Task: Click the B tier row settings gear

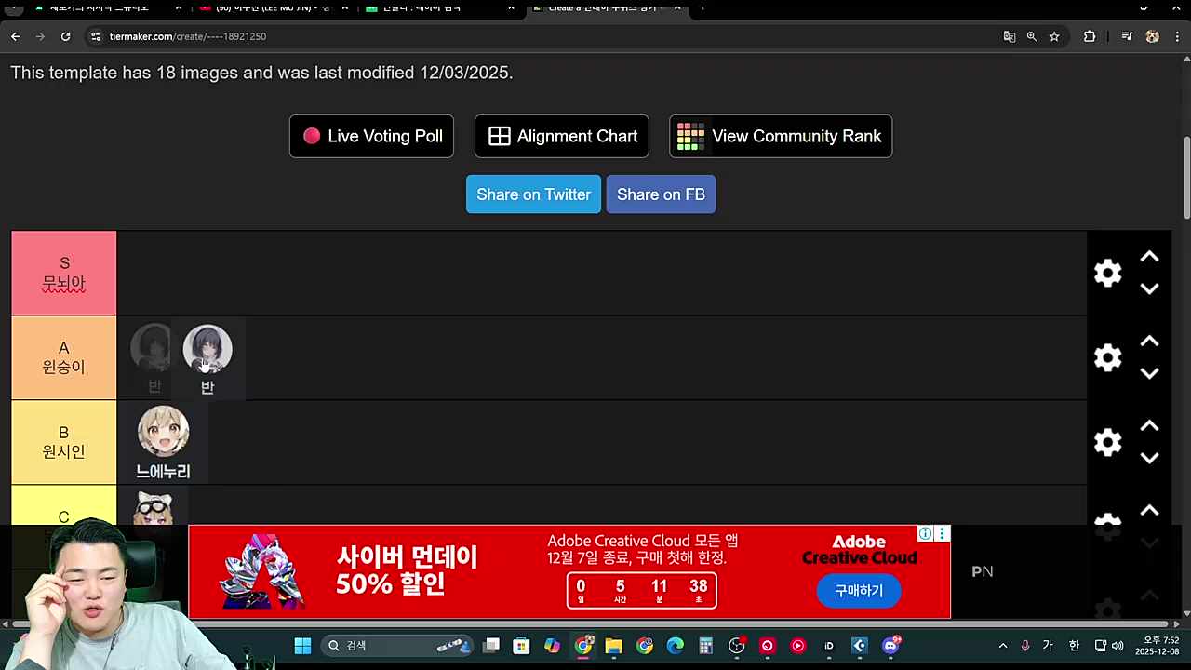Action: tap(1107, 442)
